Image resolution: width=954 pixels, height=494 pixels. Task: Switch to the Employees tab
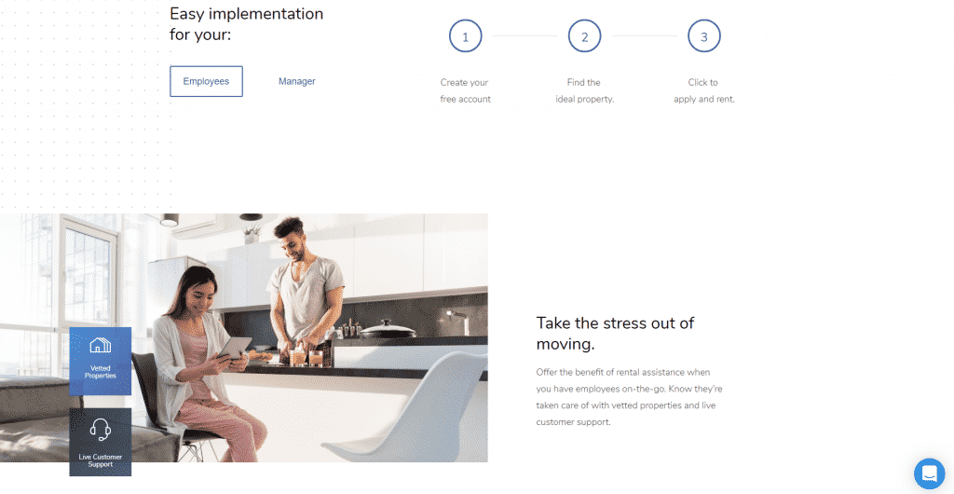pos(206,81)
